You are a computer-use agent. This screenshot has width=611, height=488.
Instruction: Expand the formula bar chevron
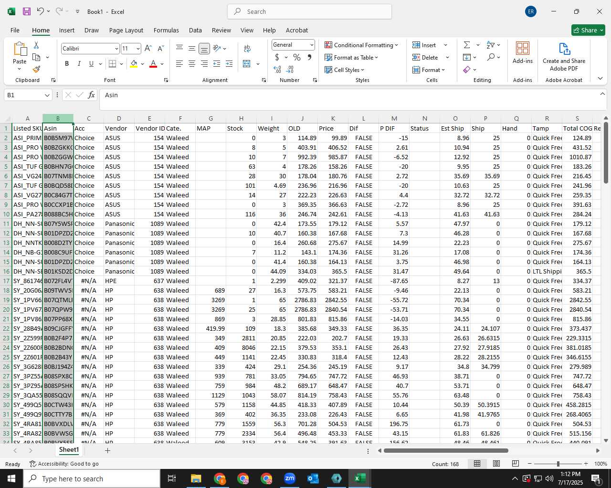[x=602, y=94]
